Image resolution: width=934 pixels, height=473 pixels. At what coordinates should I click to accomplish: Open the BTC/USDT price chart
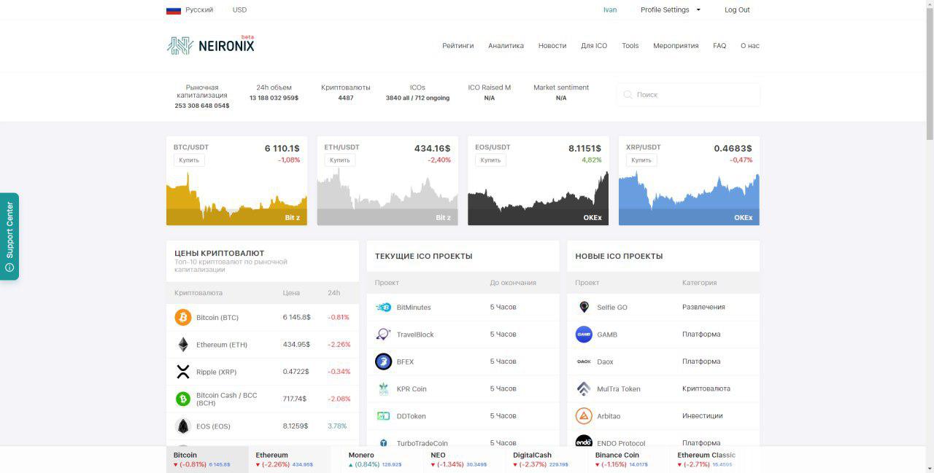[236, 198]
